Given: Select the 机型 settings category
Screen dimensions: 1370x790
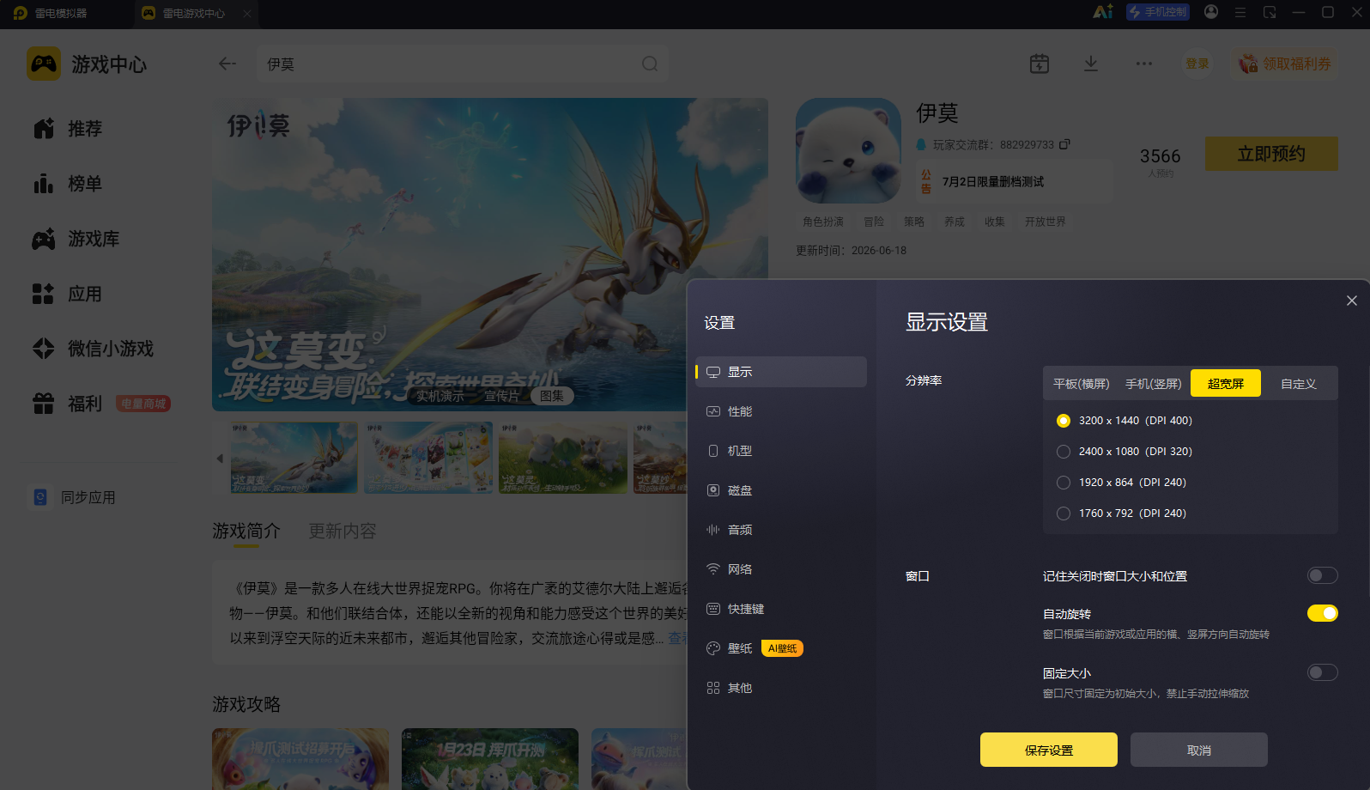Looking at the screenshot, I should [x=781, y=451].
